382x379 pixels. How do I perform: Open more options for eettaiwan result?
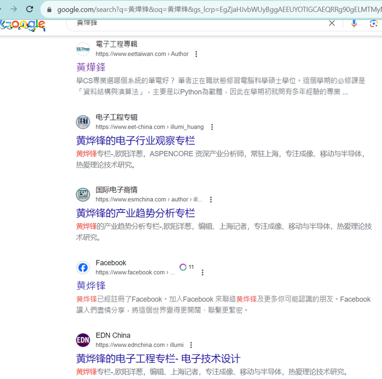[x=196, y=54]
